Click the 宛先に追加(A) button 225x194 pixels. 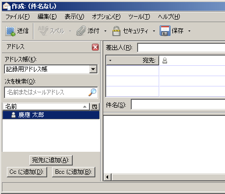tap(51, 160)
